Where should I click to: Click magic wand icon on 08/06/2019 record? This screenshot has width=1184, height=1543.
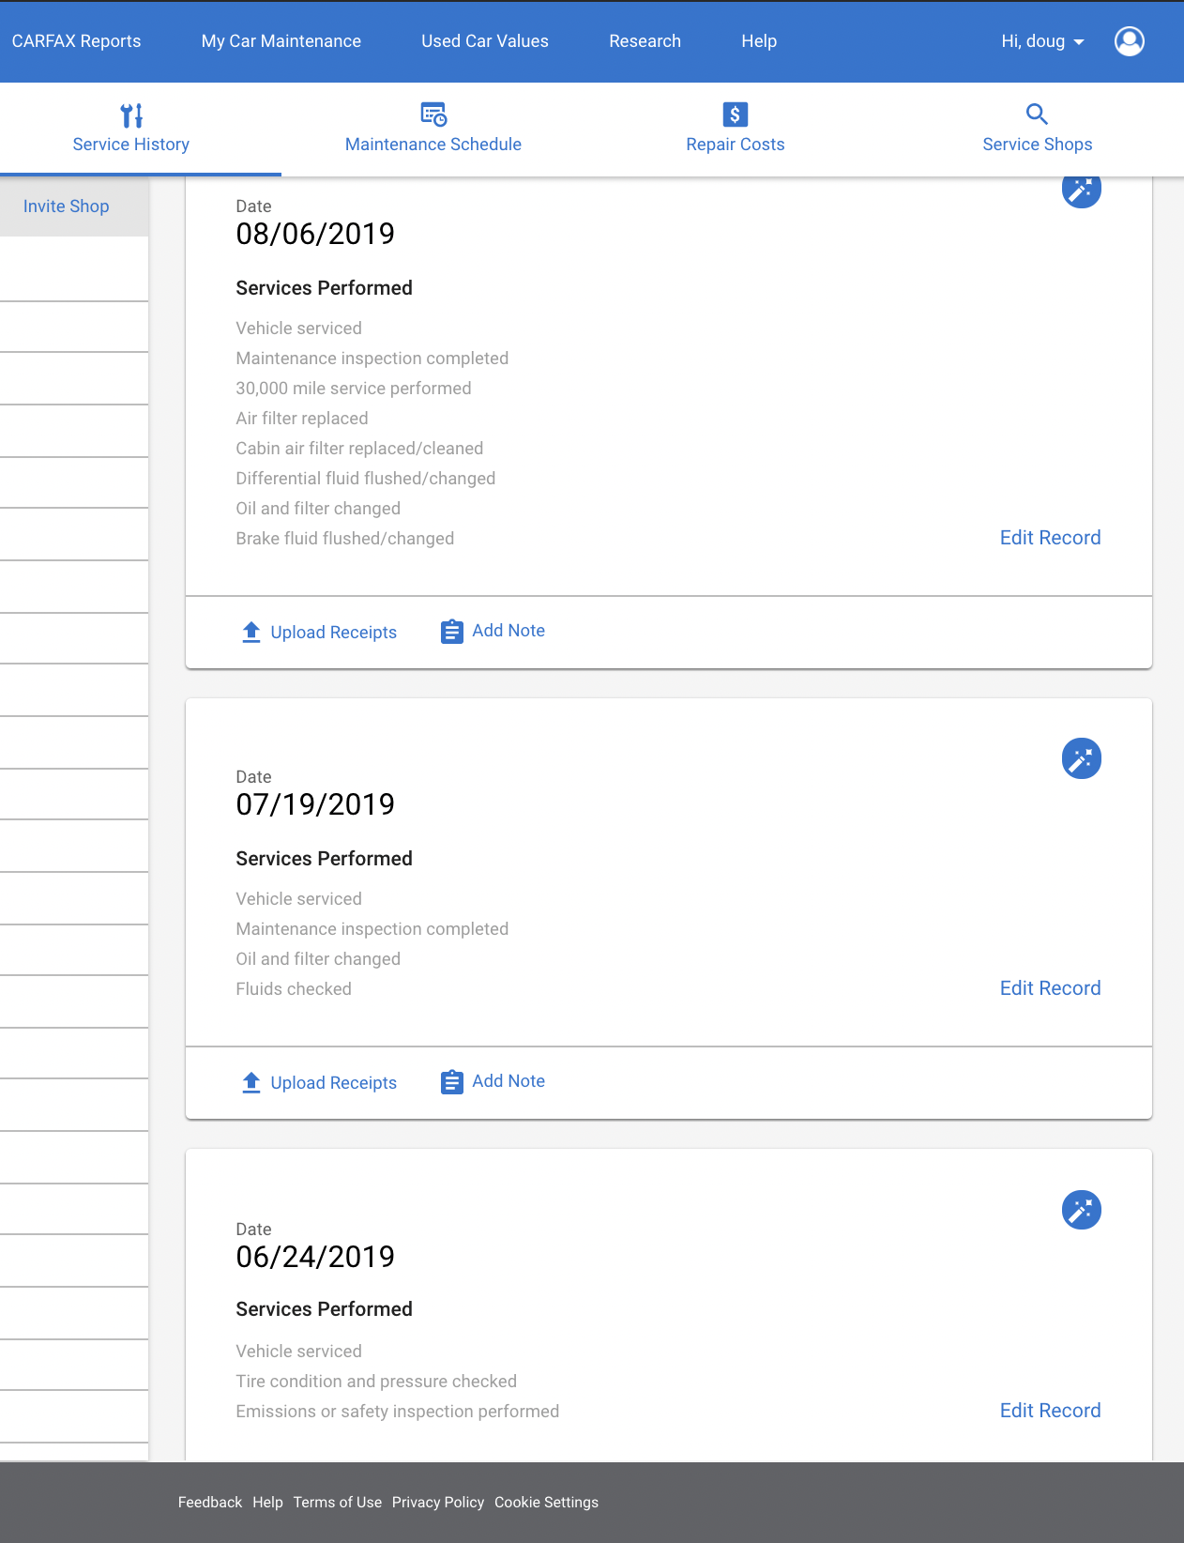[x=1082, y=190]
